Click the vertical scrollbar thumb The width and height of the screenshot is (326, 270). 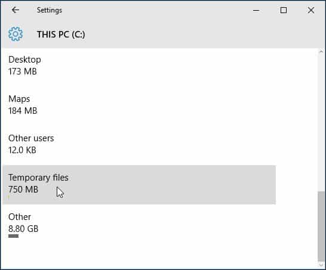(x=321, y=226)
